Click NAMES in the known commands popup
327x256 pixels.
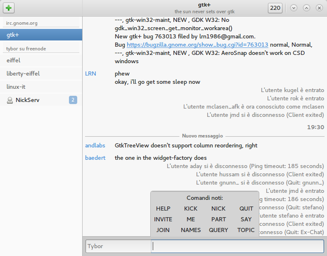(x=191, y=230)
